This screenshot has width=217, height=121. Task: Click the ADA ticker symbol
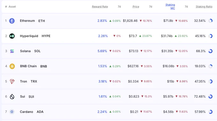click(x=40, y=112)
